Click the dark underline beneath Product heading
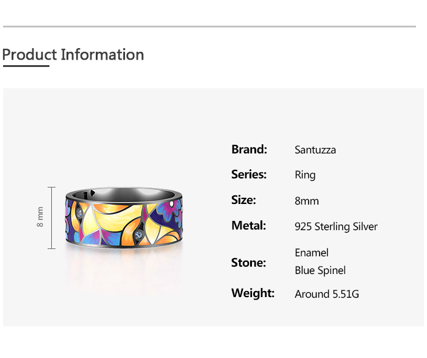 click(26, 66)
